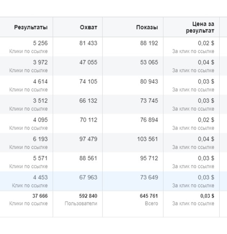Click the total results 37 666
Image resolution: width=227 pixels, height=234 pixels.
pos(40,196)
